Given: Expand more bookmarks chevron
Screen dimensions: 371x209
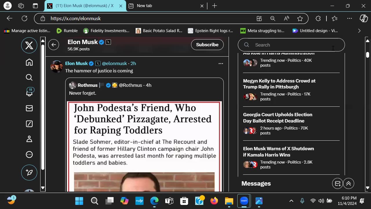Looking at the screenshot, I should click(x=359, y=31).
